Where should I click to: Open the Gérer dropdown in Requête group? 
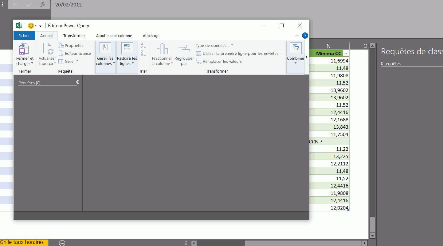69,61
